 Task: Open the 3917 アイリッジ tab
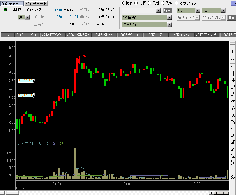[x=207, y=35]
